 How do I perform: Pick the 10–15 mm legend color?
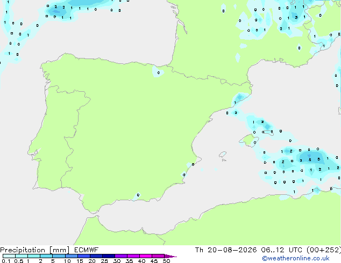(72, 256)
